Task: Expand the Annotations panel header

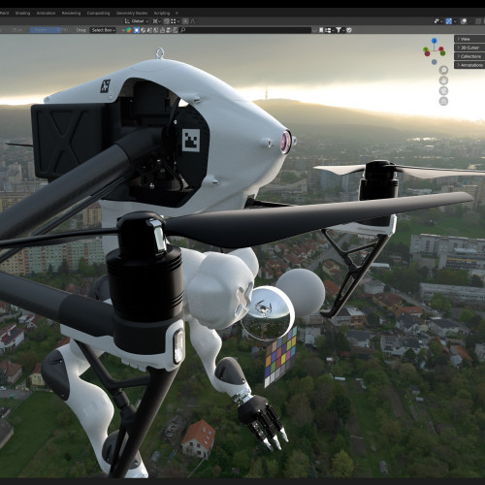Action: tap(469, 65)
